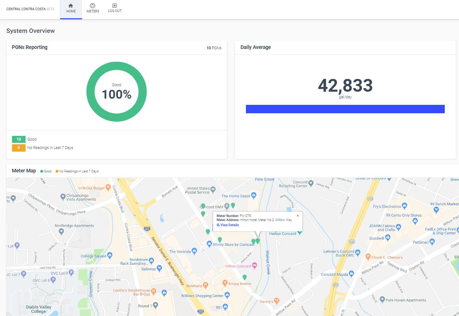Click the green meter marker near Home Depot
Viewport: 459px width, 316px height.
[x=233, y=205]
